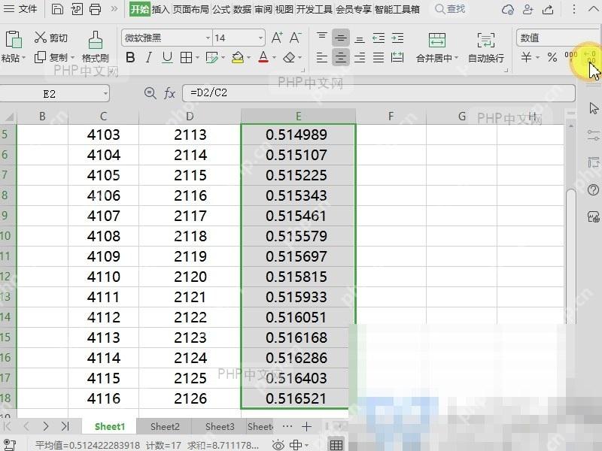
Task: Jump to the last sheet arrow
Action: point(65,426)
